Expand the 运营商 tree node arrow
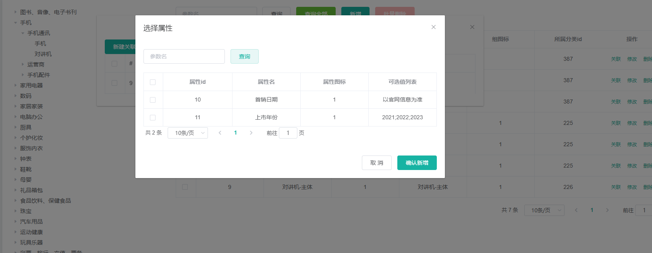Viewport: 652px width, 253px height. 23,64
